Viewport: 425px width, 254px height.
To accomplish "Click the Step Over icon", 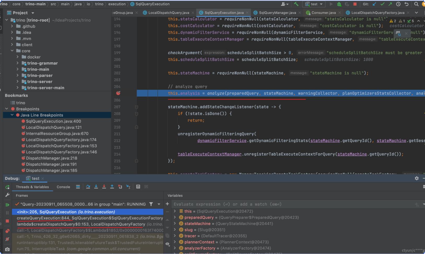I will [88, 187].
